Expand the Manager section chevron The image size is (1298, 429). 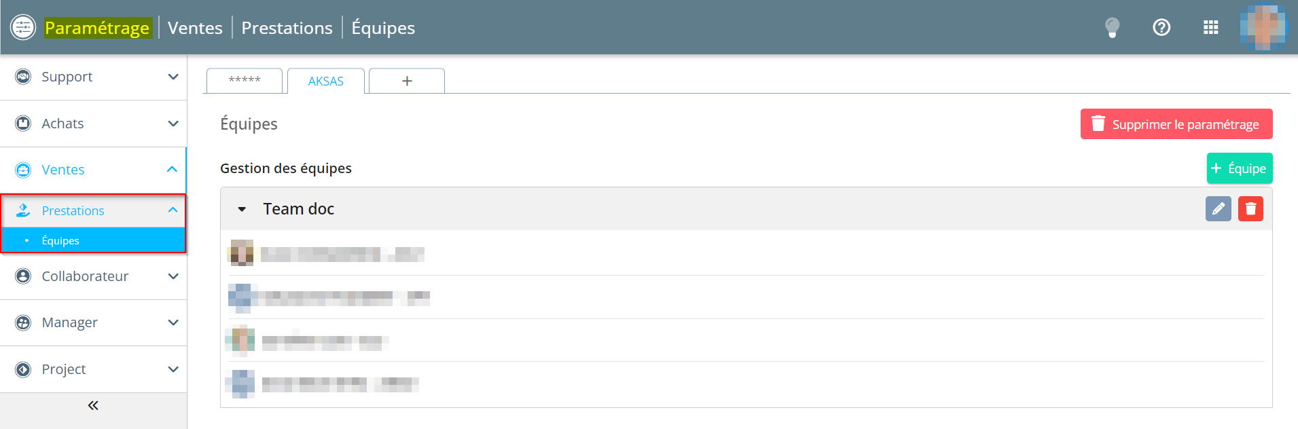173,322
